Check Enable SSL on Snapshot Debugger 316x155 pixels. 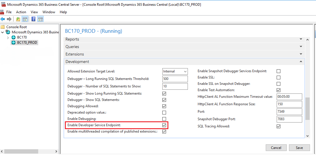tap(279, 84)
